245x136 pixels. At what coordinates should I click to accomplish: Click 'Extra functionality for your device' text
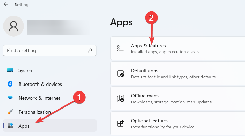(163, 127)
